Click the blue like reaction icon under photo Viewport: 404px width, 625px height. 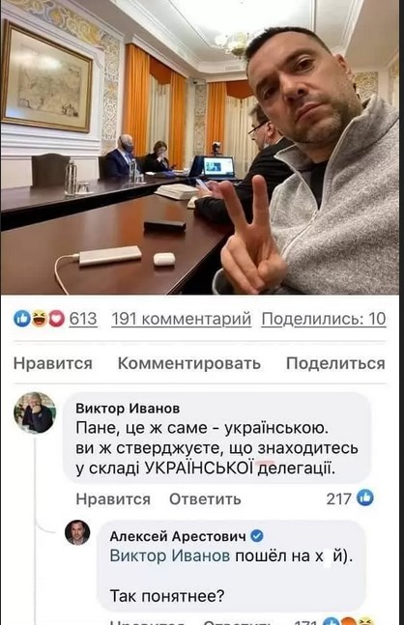pos(22,319)
